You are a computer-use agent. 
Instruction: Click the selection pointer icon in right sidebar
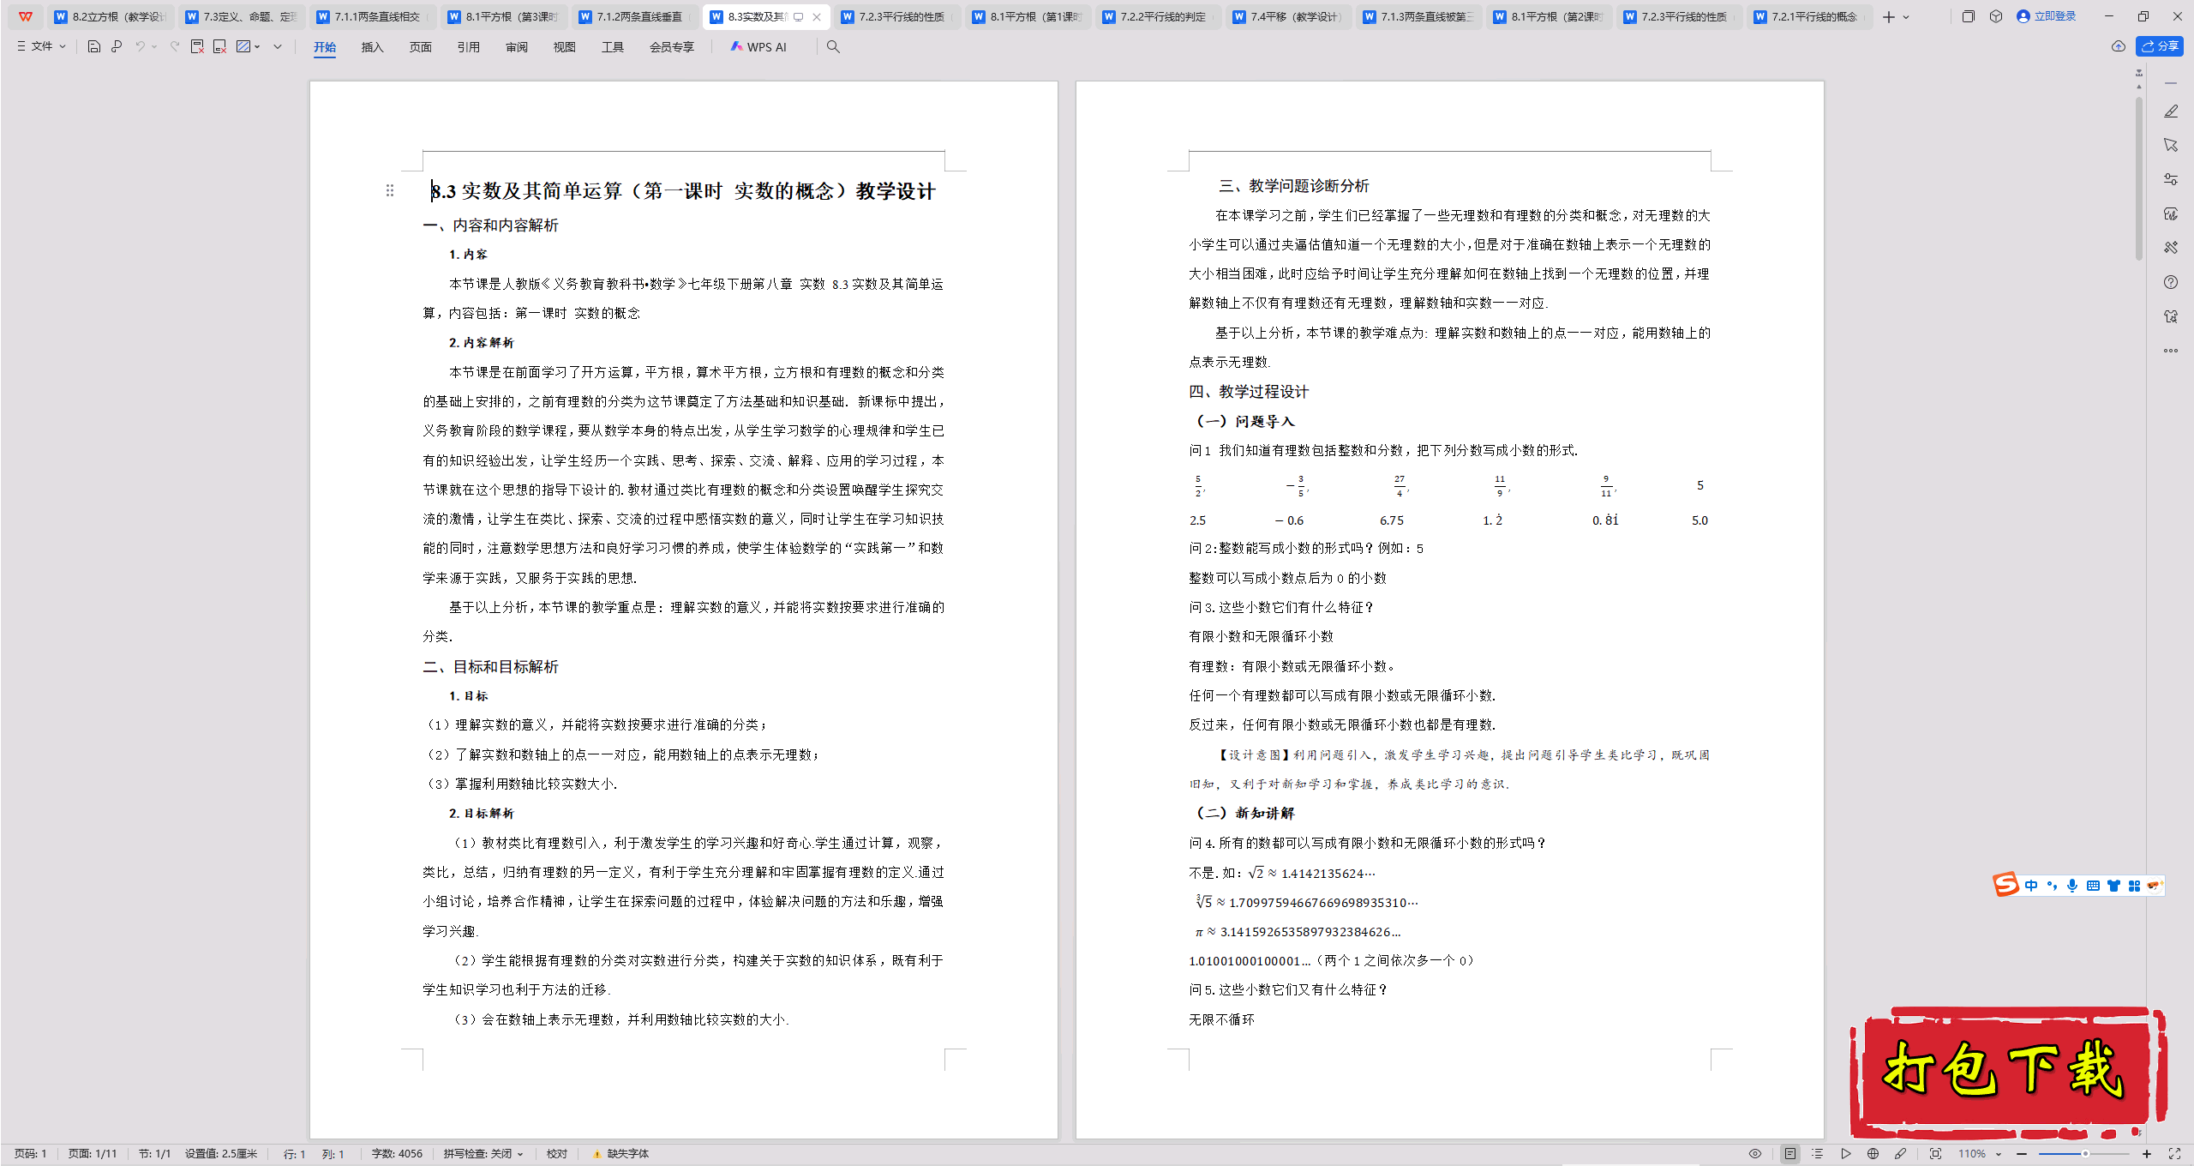[x=2171, y=145]
